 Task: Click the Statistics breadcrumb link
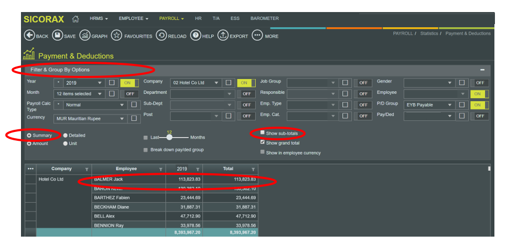pyautogui.click(x=429, y=34)
